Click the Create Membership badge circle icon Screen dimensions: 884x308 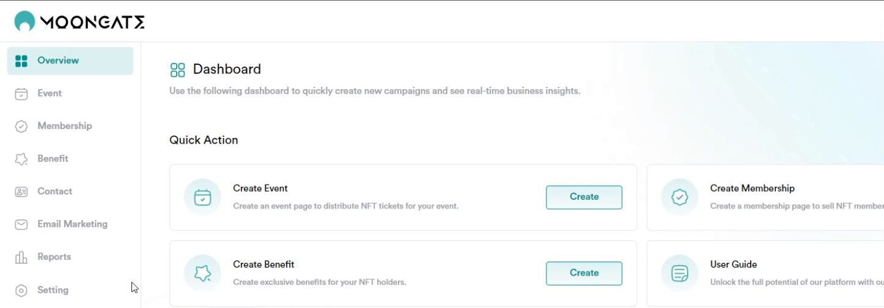(x=679, y=197)
